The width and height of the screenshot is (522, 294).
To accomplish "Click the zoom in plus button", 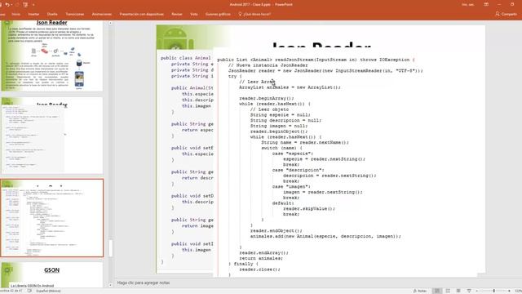I will [509, 291].
